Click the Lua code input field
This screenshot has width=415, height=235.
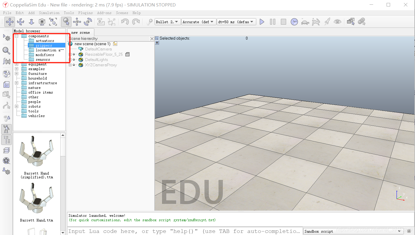185,231
